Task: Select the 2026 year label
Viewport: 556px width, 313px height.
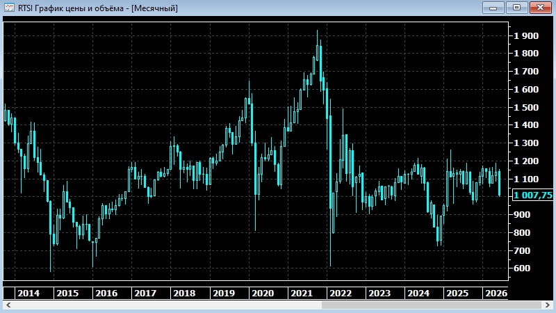Action: (x=496, y=293)
